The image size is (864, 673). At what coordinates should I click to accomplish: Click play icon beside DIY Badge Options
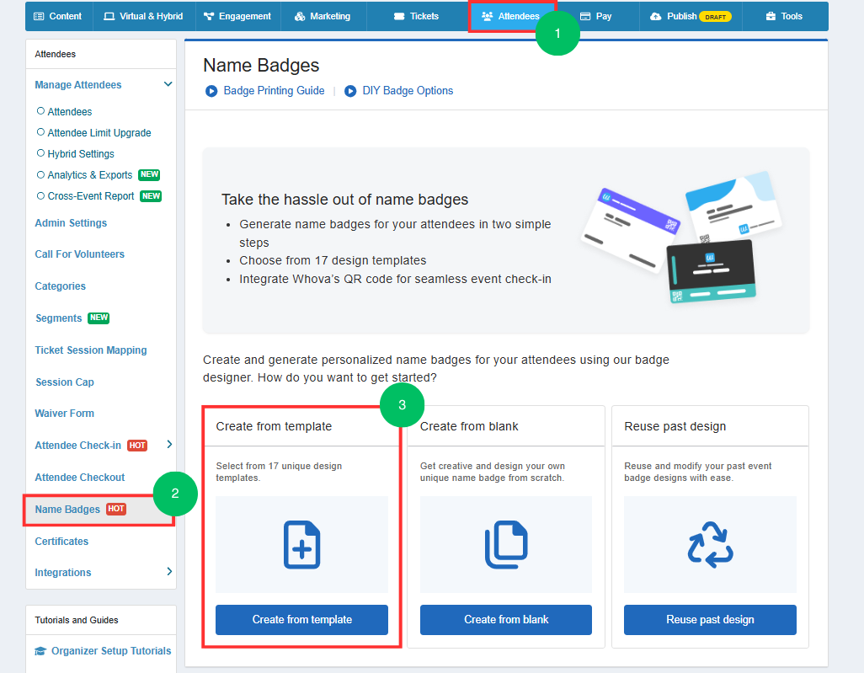(350, 91)
